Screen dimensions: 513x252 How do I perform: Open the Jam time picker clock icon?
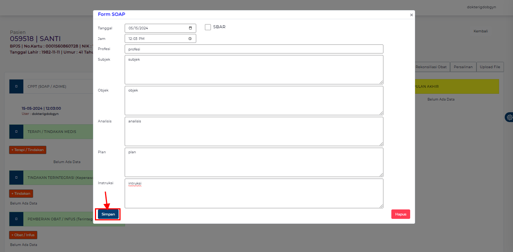coord(191,38)
